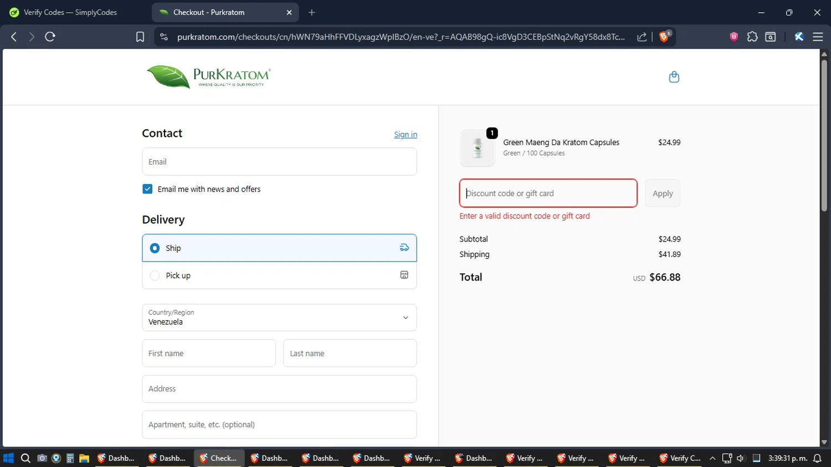The height and width of the screenshot is (467, 831).
Task: Click the browser URL address bar
Action: [401, 37]
